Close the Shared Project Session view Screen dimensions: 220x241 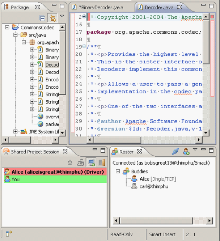(65, 151)
